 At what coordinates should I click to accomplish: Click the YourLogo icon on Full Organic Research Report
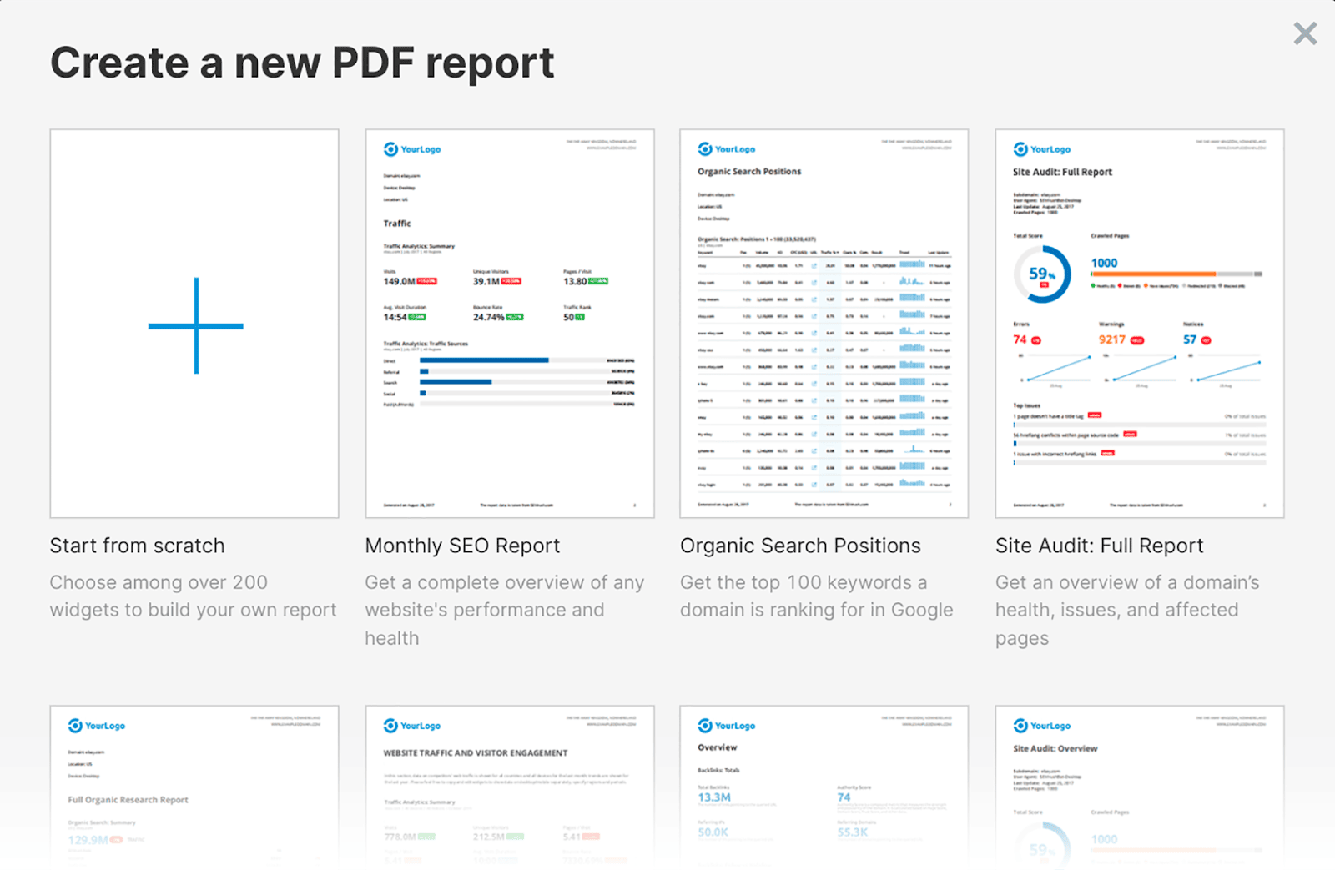(x=75, y=726)
